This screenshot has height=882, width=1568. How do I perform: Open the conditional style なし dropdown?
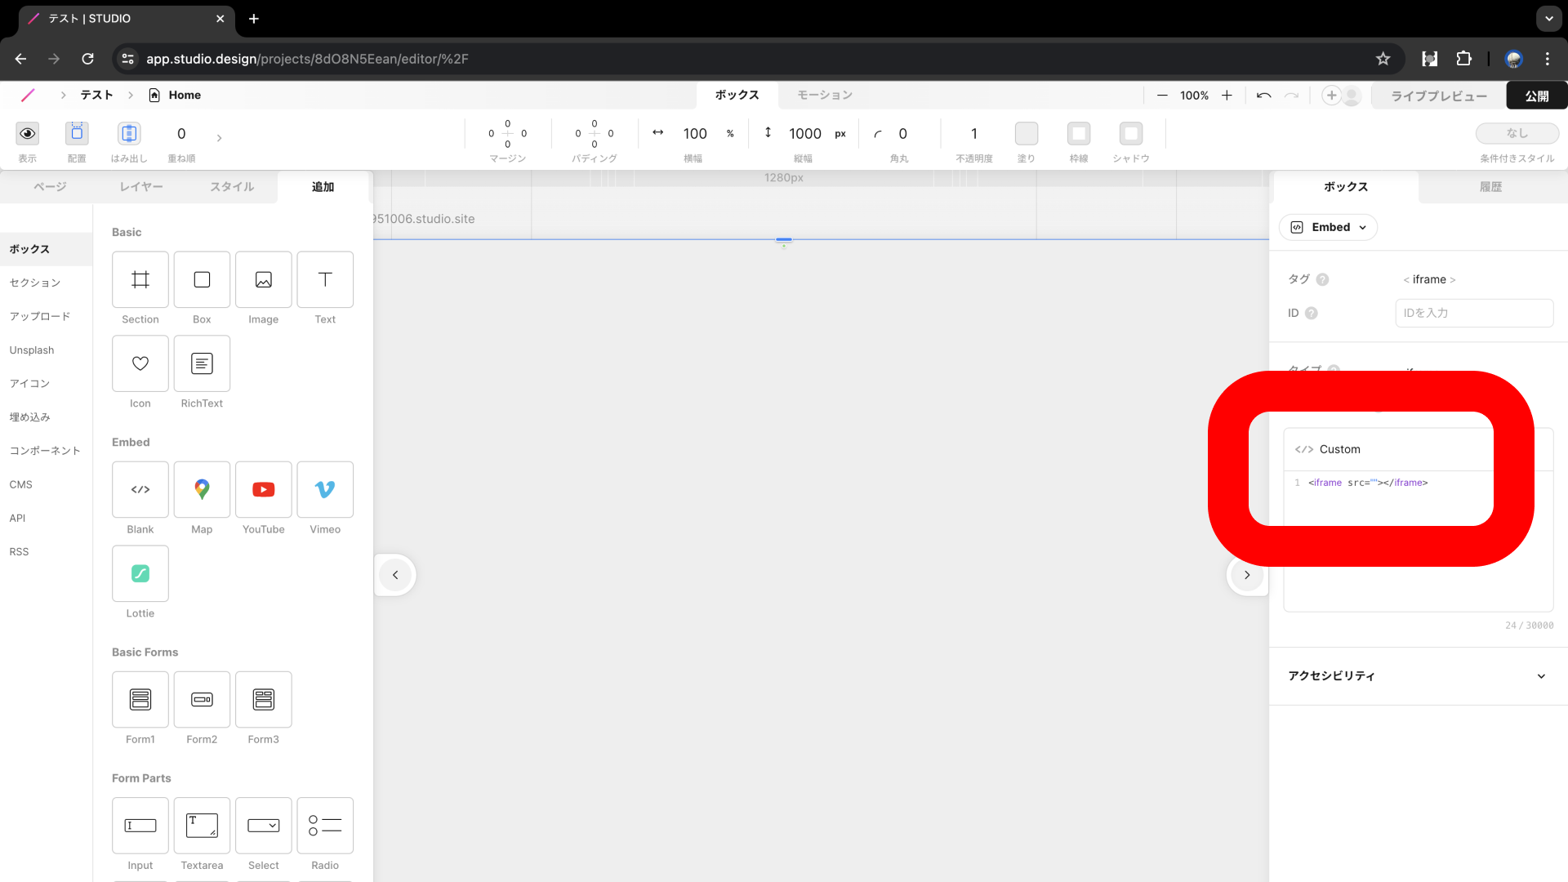pos(1517,133)
